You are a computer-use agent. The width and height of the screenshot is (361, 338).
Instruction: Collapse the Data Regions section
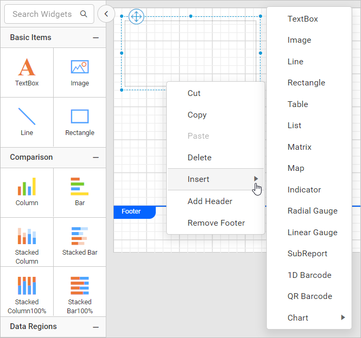96,327
